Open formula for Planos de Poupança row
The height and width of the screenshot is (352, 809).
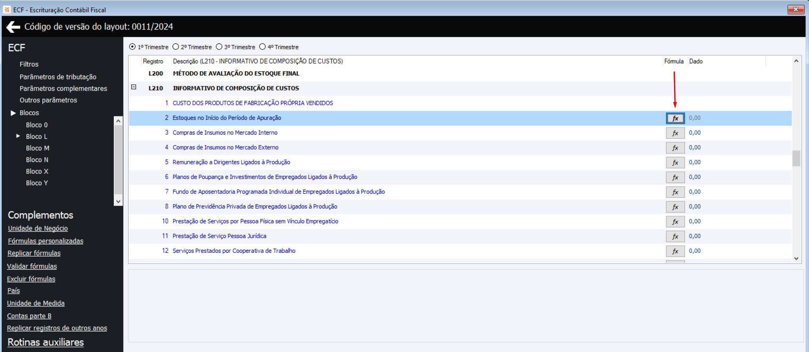coord(675,177)
